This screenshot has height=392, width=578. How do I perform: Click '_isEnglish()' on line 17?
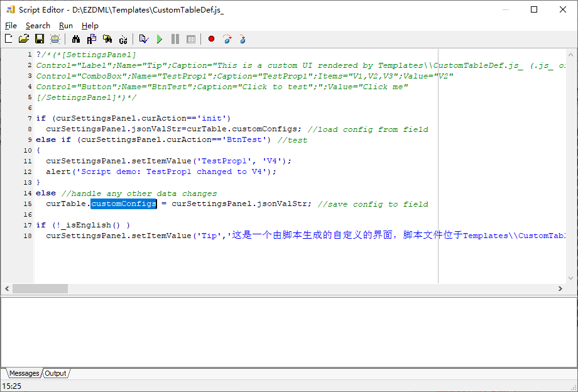91,225
